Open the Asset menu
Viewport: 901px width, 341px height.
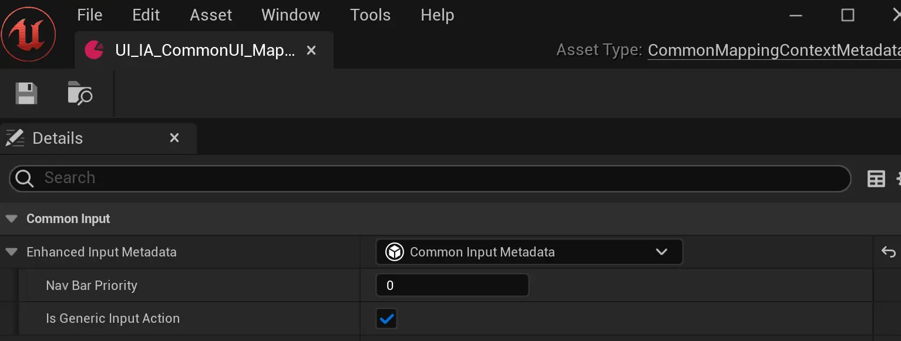tap(211, 15)
